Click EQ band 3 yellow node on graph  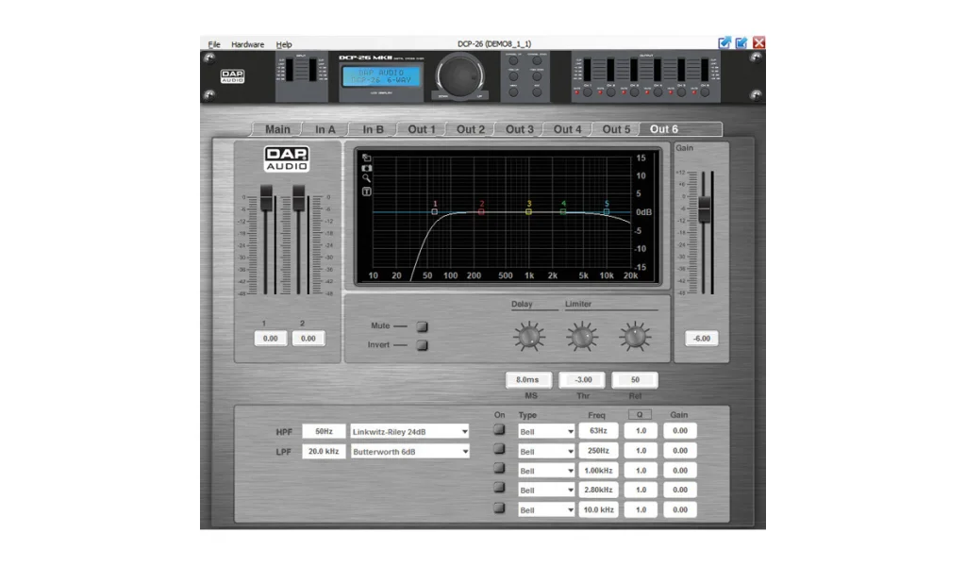click(x=529, y=212)
